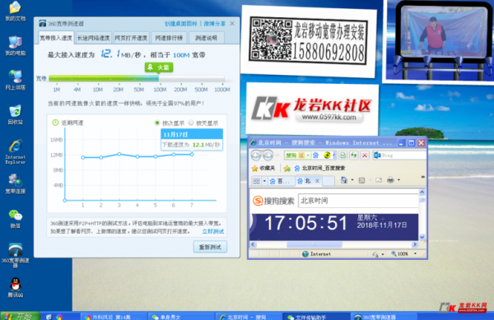Click the IE Forward navigation button
The height and width of the screenshot is (320, 494).
tap(268, 155)
